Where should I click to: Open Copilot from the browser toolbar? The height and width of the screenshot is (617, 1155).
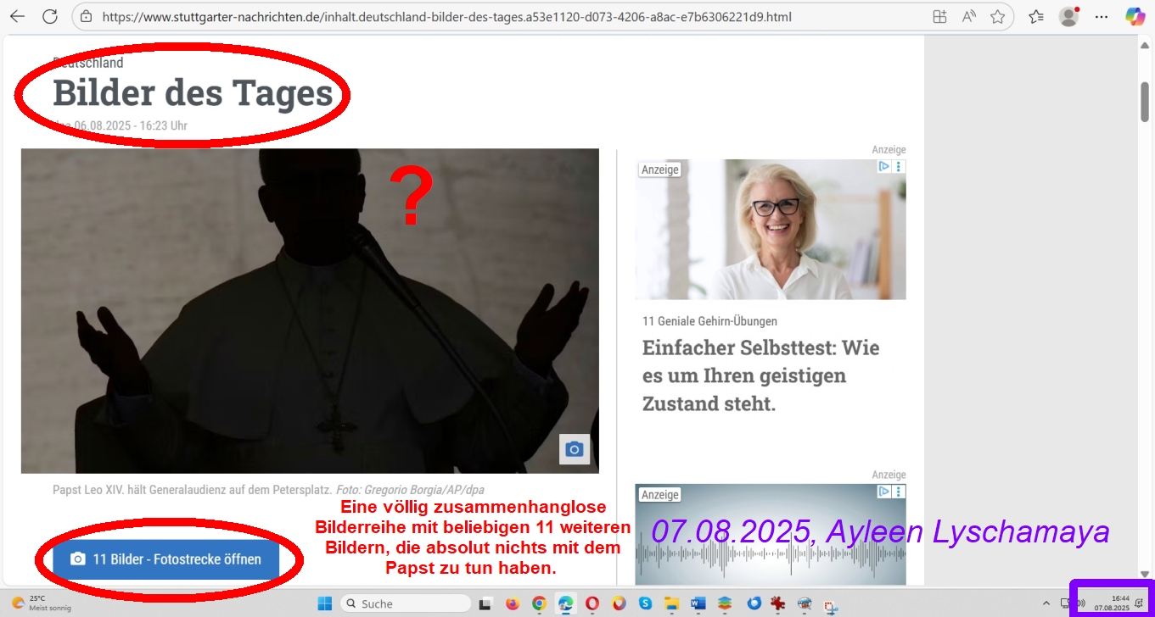(1135, 16)
